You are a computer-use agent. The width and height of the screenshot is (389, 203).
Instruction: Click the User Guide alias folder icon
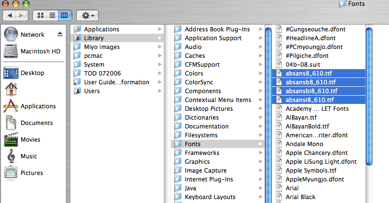point(77,82)
